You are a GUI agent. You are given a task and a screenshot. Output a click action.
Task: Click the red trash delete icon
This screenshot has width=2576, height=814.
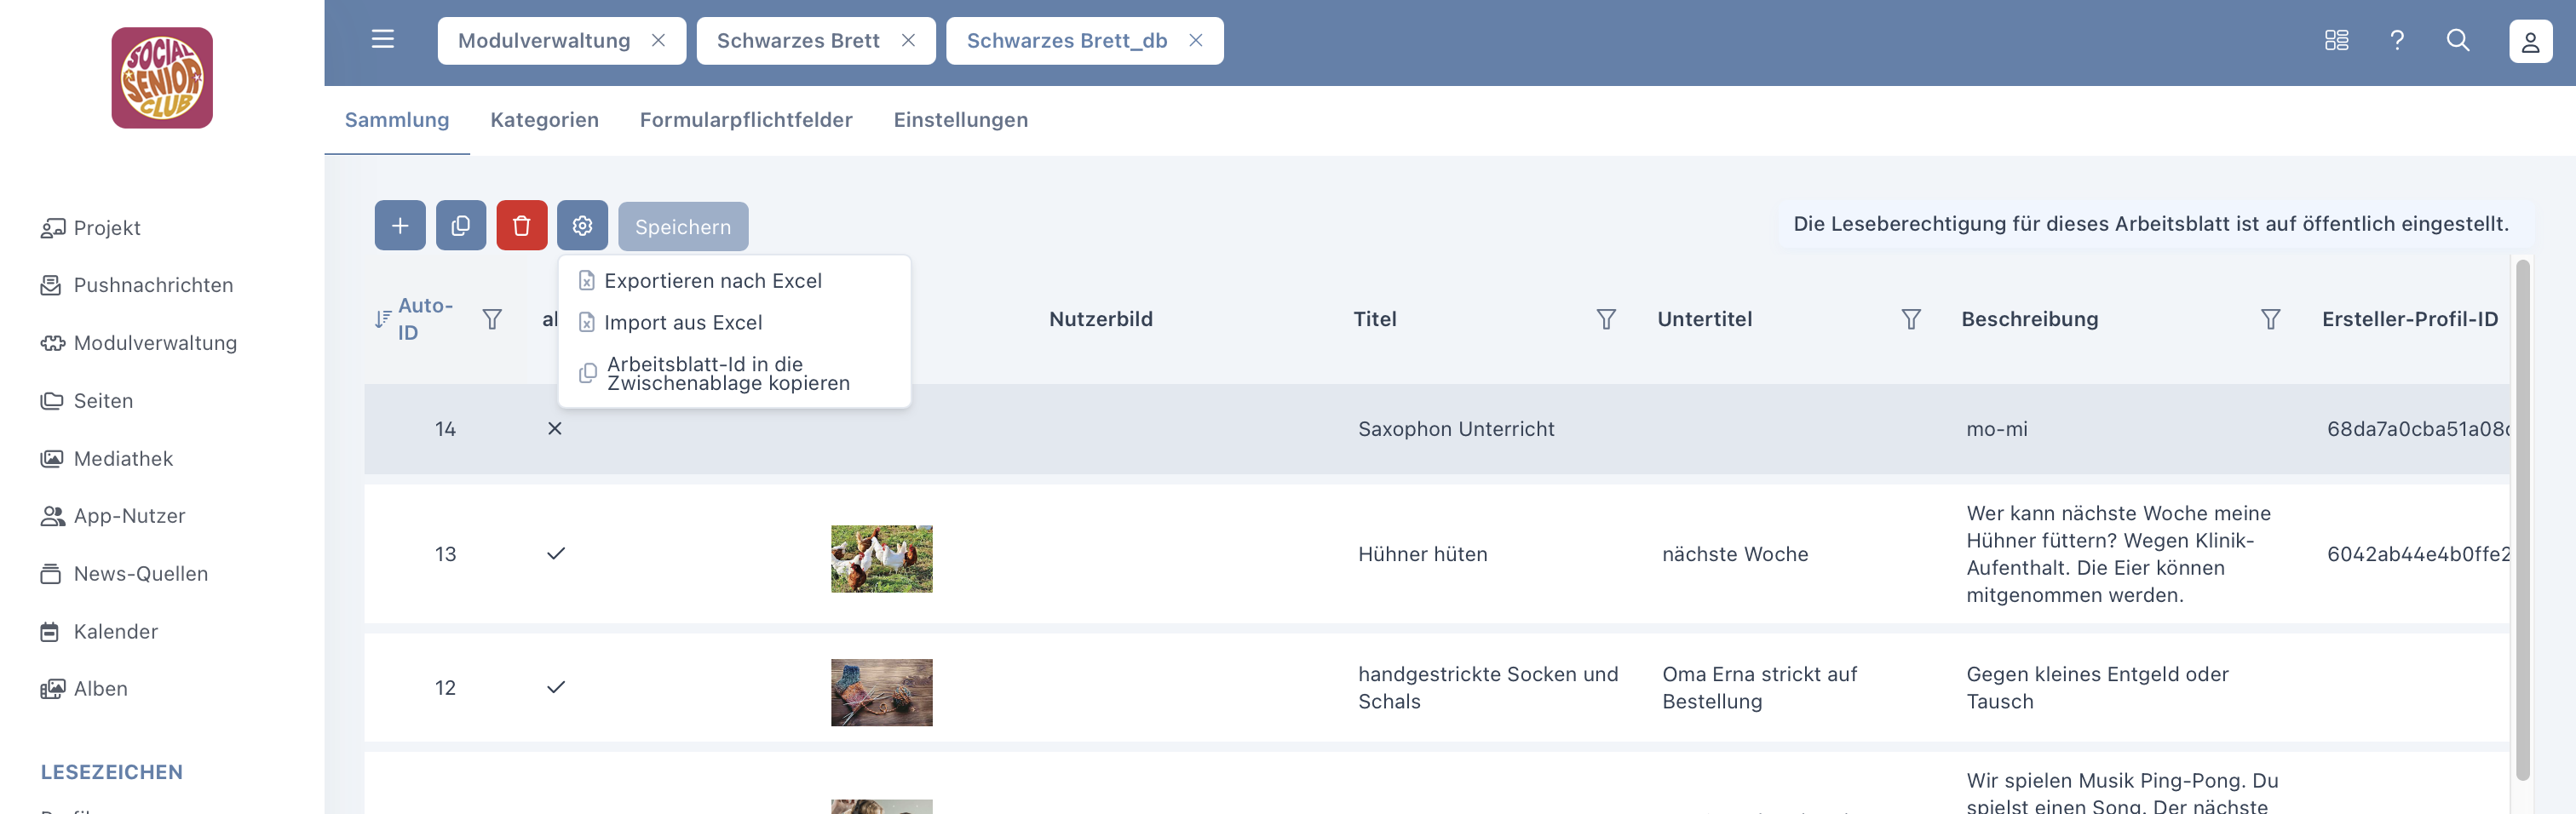[x=521, y=226]
